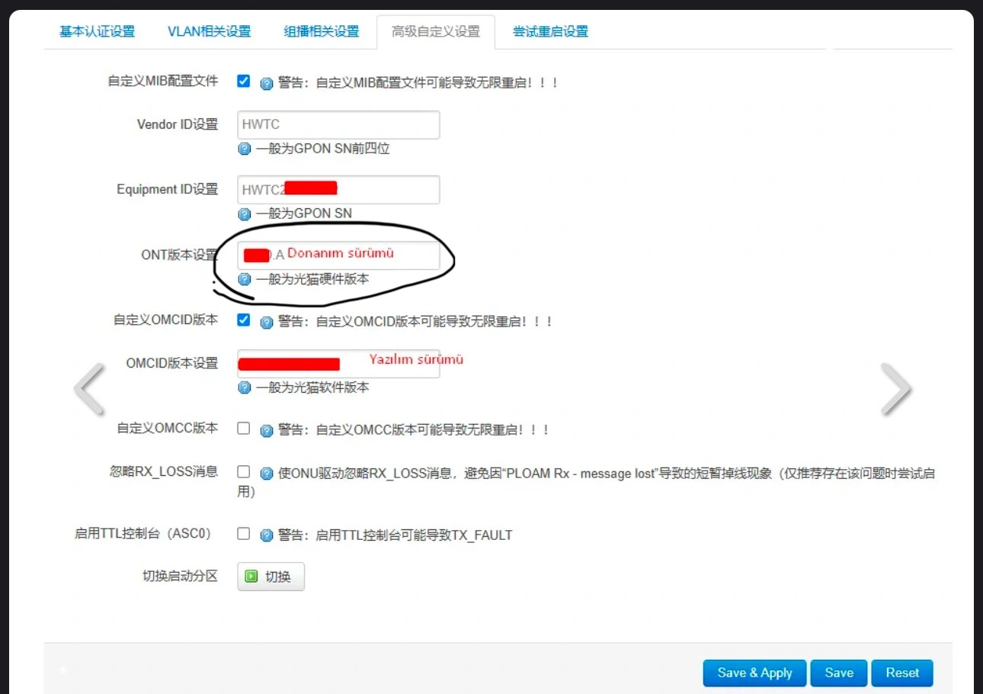Click the 切换 boot partition button
The width and height of the screenshot is (983, 694).
pos(271,577)
